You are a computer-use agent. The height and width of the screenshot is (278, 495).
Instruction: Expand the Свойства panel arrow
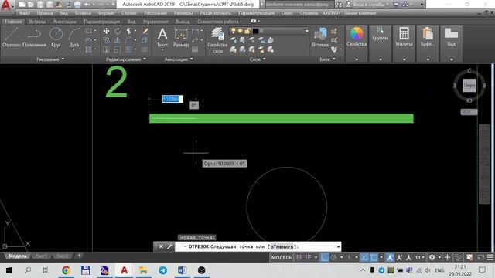pyautogui.click(x=357, y=59)
